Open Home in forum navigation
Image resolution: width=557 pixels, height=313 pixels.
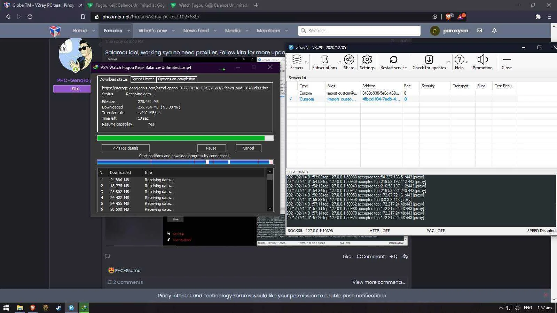80,31
